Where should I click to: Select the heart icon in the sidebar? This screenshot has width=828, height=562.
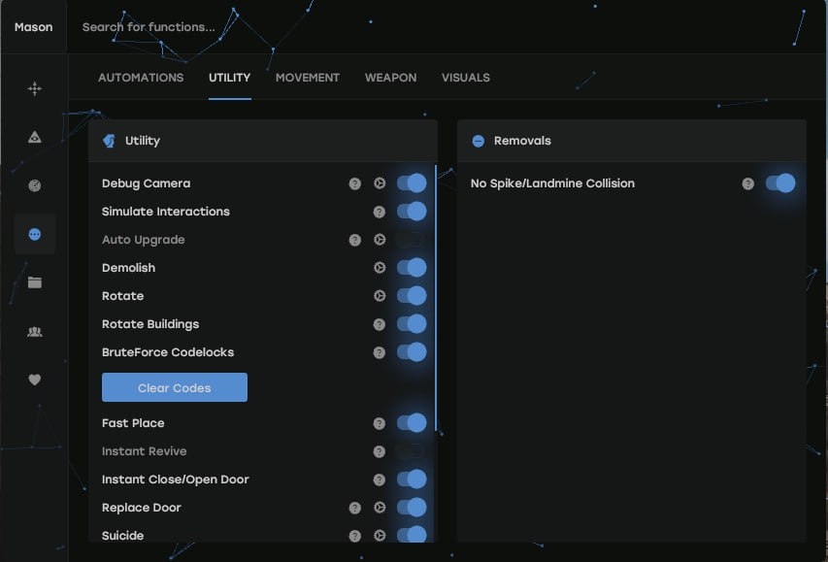coord(35,380)
